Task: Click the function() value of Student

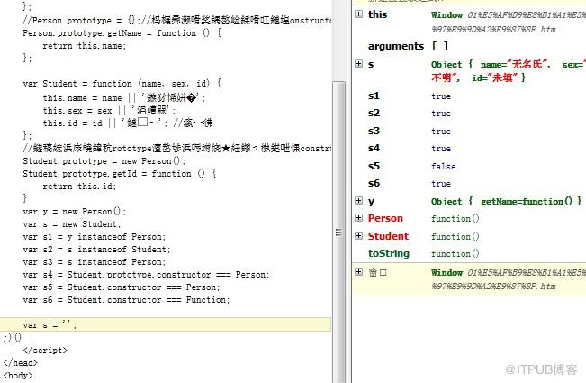Action: pos(455,236)
